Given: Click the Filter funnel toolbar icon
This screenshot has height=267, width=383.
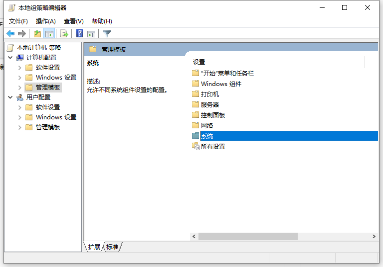Looking at the screenshot, I should (107, 34).
